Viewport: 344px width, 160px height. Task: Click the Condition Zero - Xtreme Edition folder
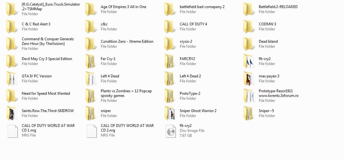click(x=127, y=41)
